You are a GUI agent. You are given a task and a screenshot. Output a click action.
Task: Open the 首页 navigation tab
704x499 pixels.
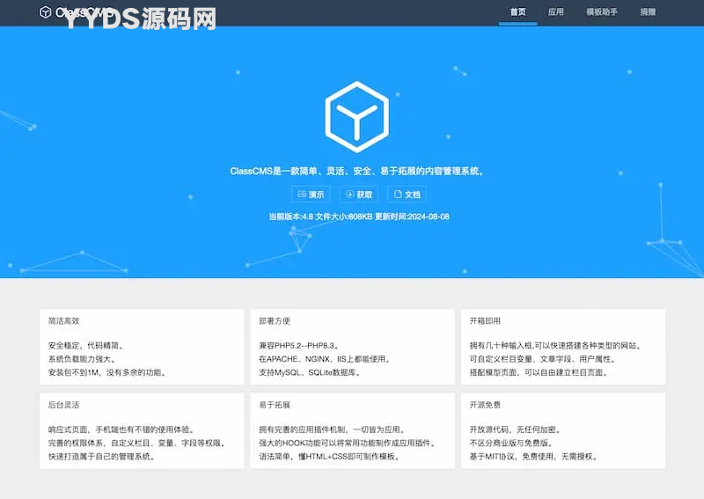pos(517,12)
